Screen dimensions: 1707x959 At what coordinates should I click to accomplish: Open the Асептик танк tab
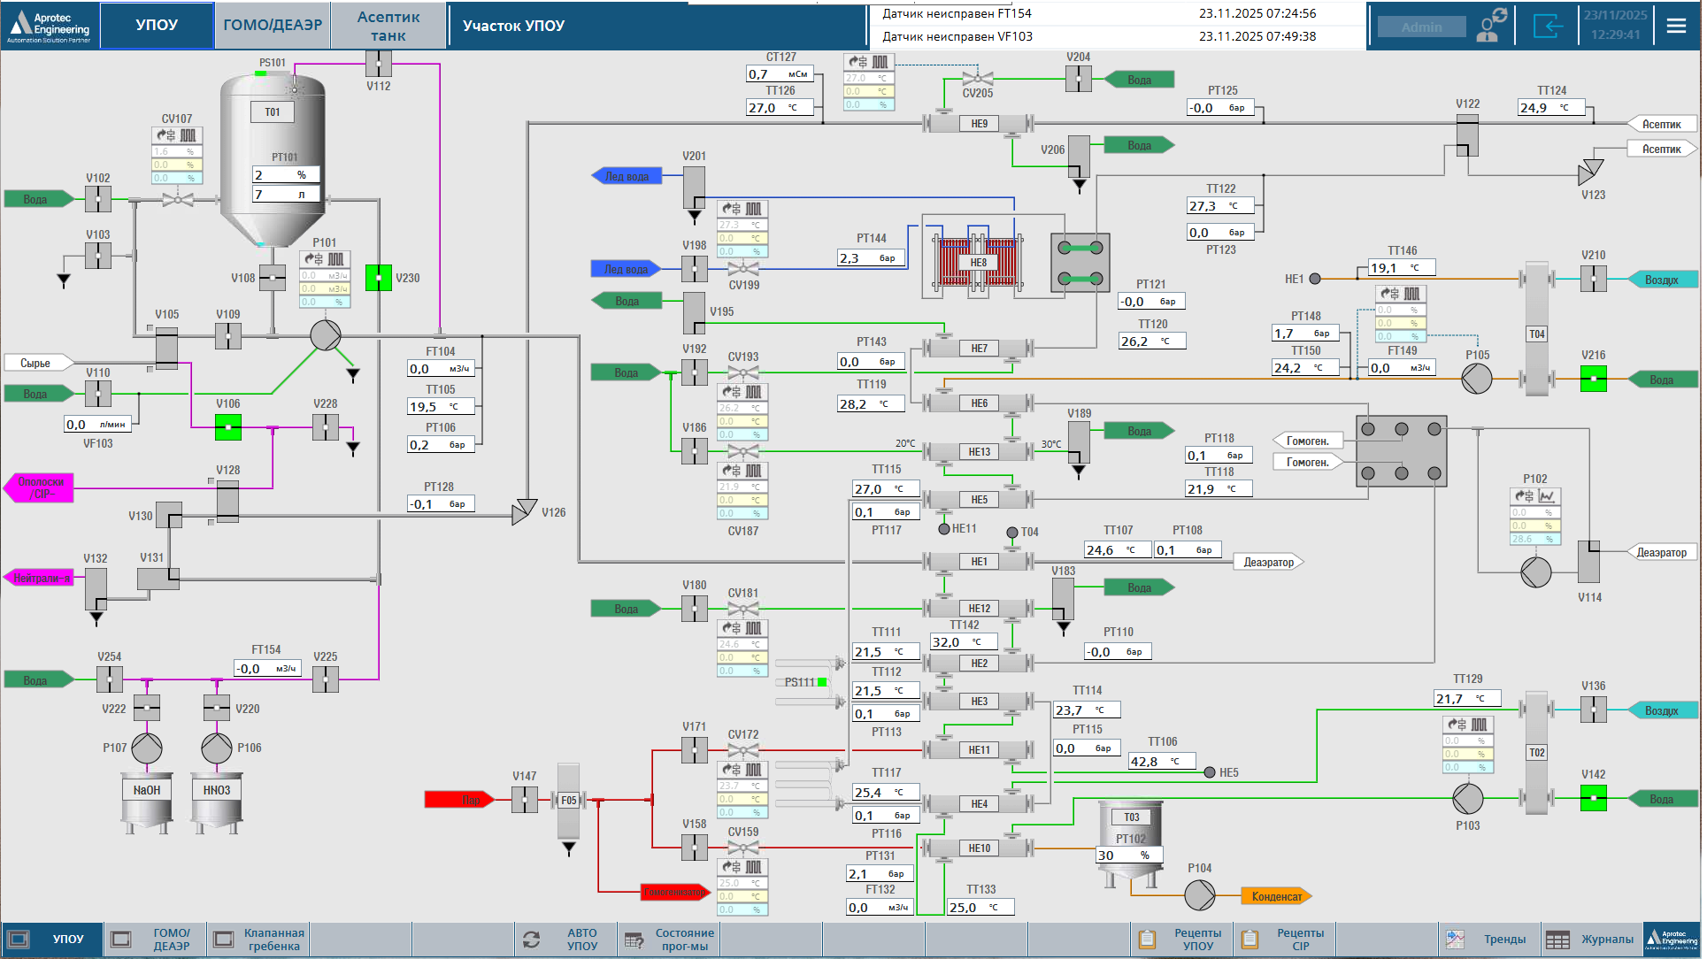click(388, 26)
